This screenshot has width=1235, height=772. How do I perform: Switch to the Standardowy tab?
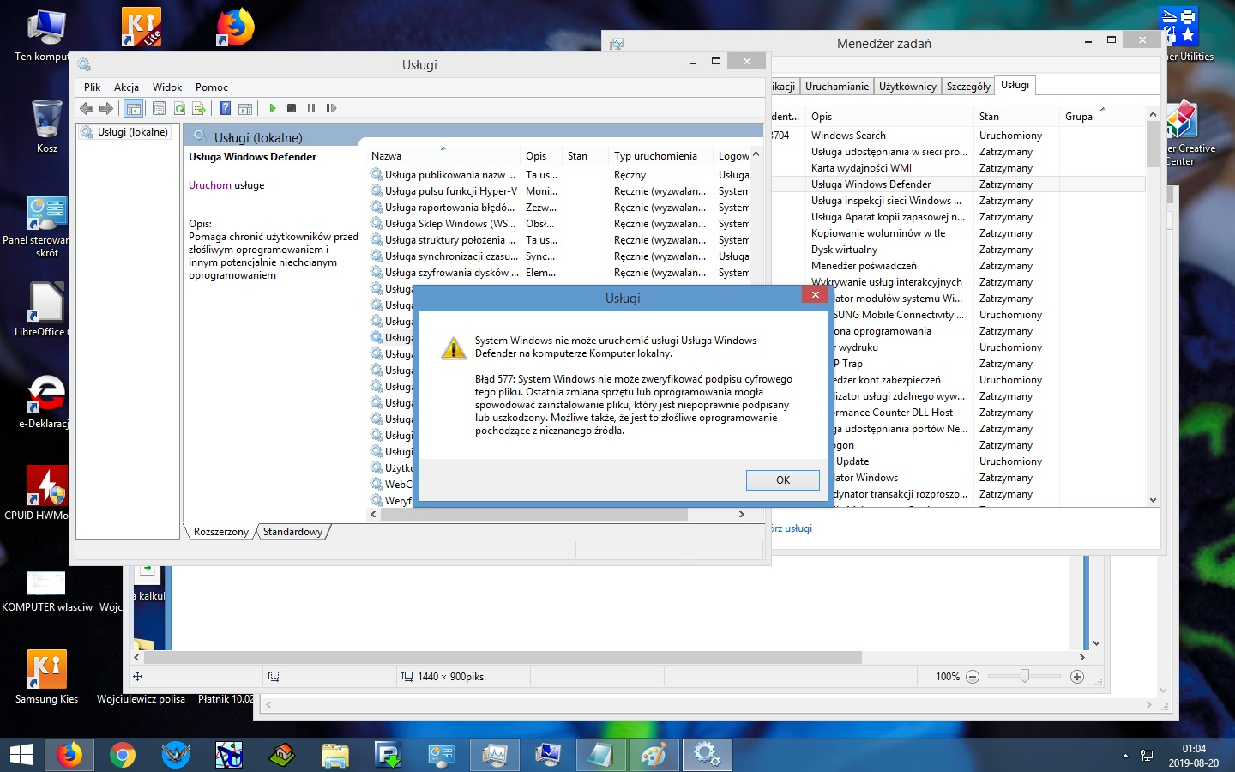point(292,532)
